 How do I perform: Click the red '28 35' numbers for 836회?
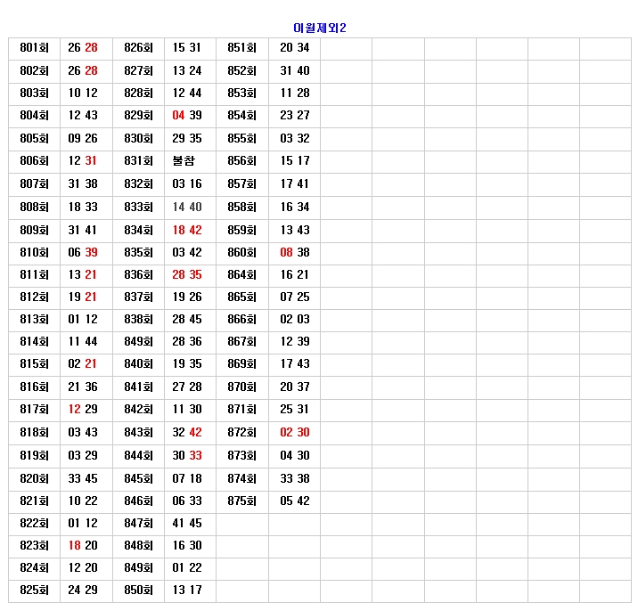[187, 274]
